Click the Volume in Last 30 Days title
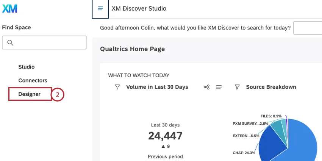 (157, 87)
